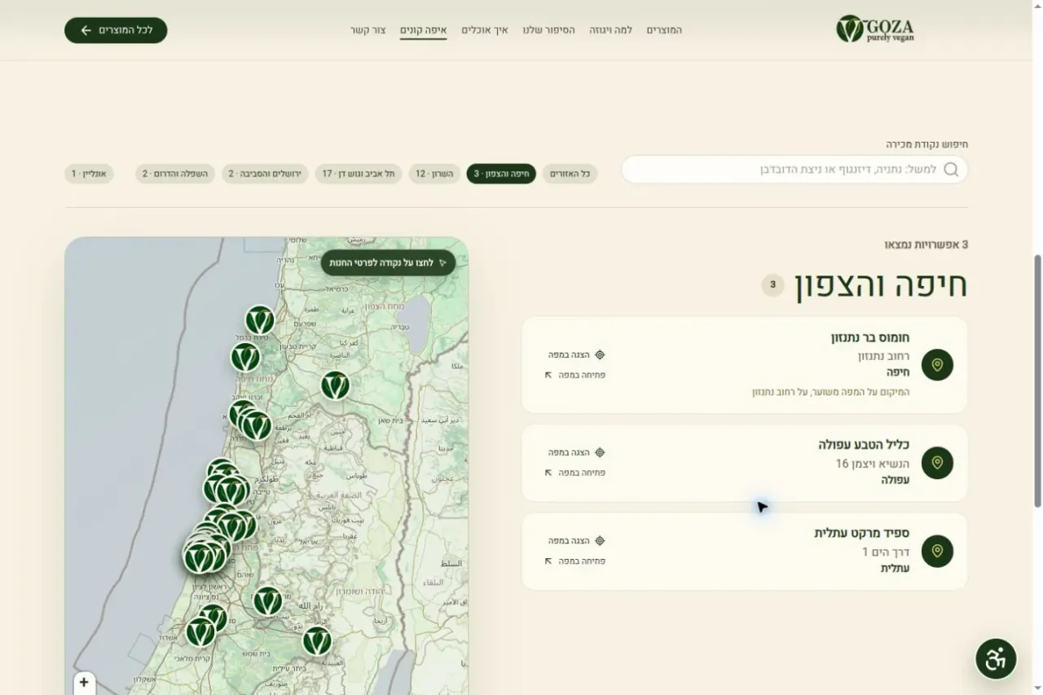Screen dimensions: 1043x695
Task: Open חומוס בר נתנזון in maps (פתיחה במפה)
Action: coord(574,375)
